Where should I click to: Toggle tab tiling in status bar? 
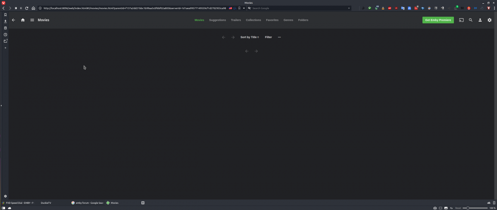[x=441, y=208]
